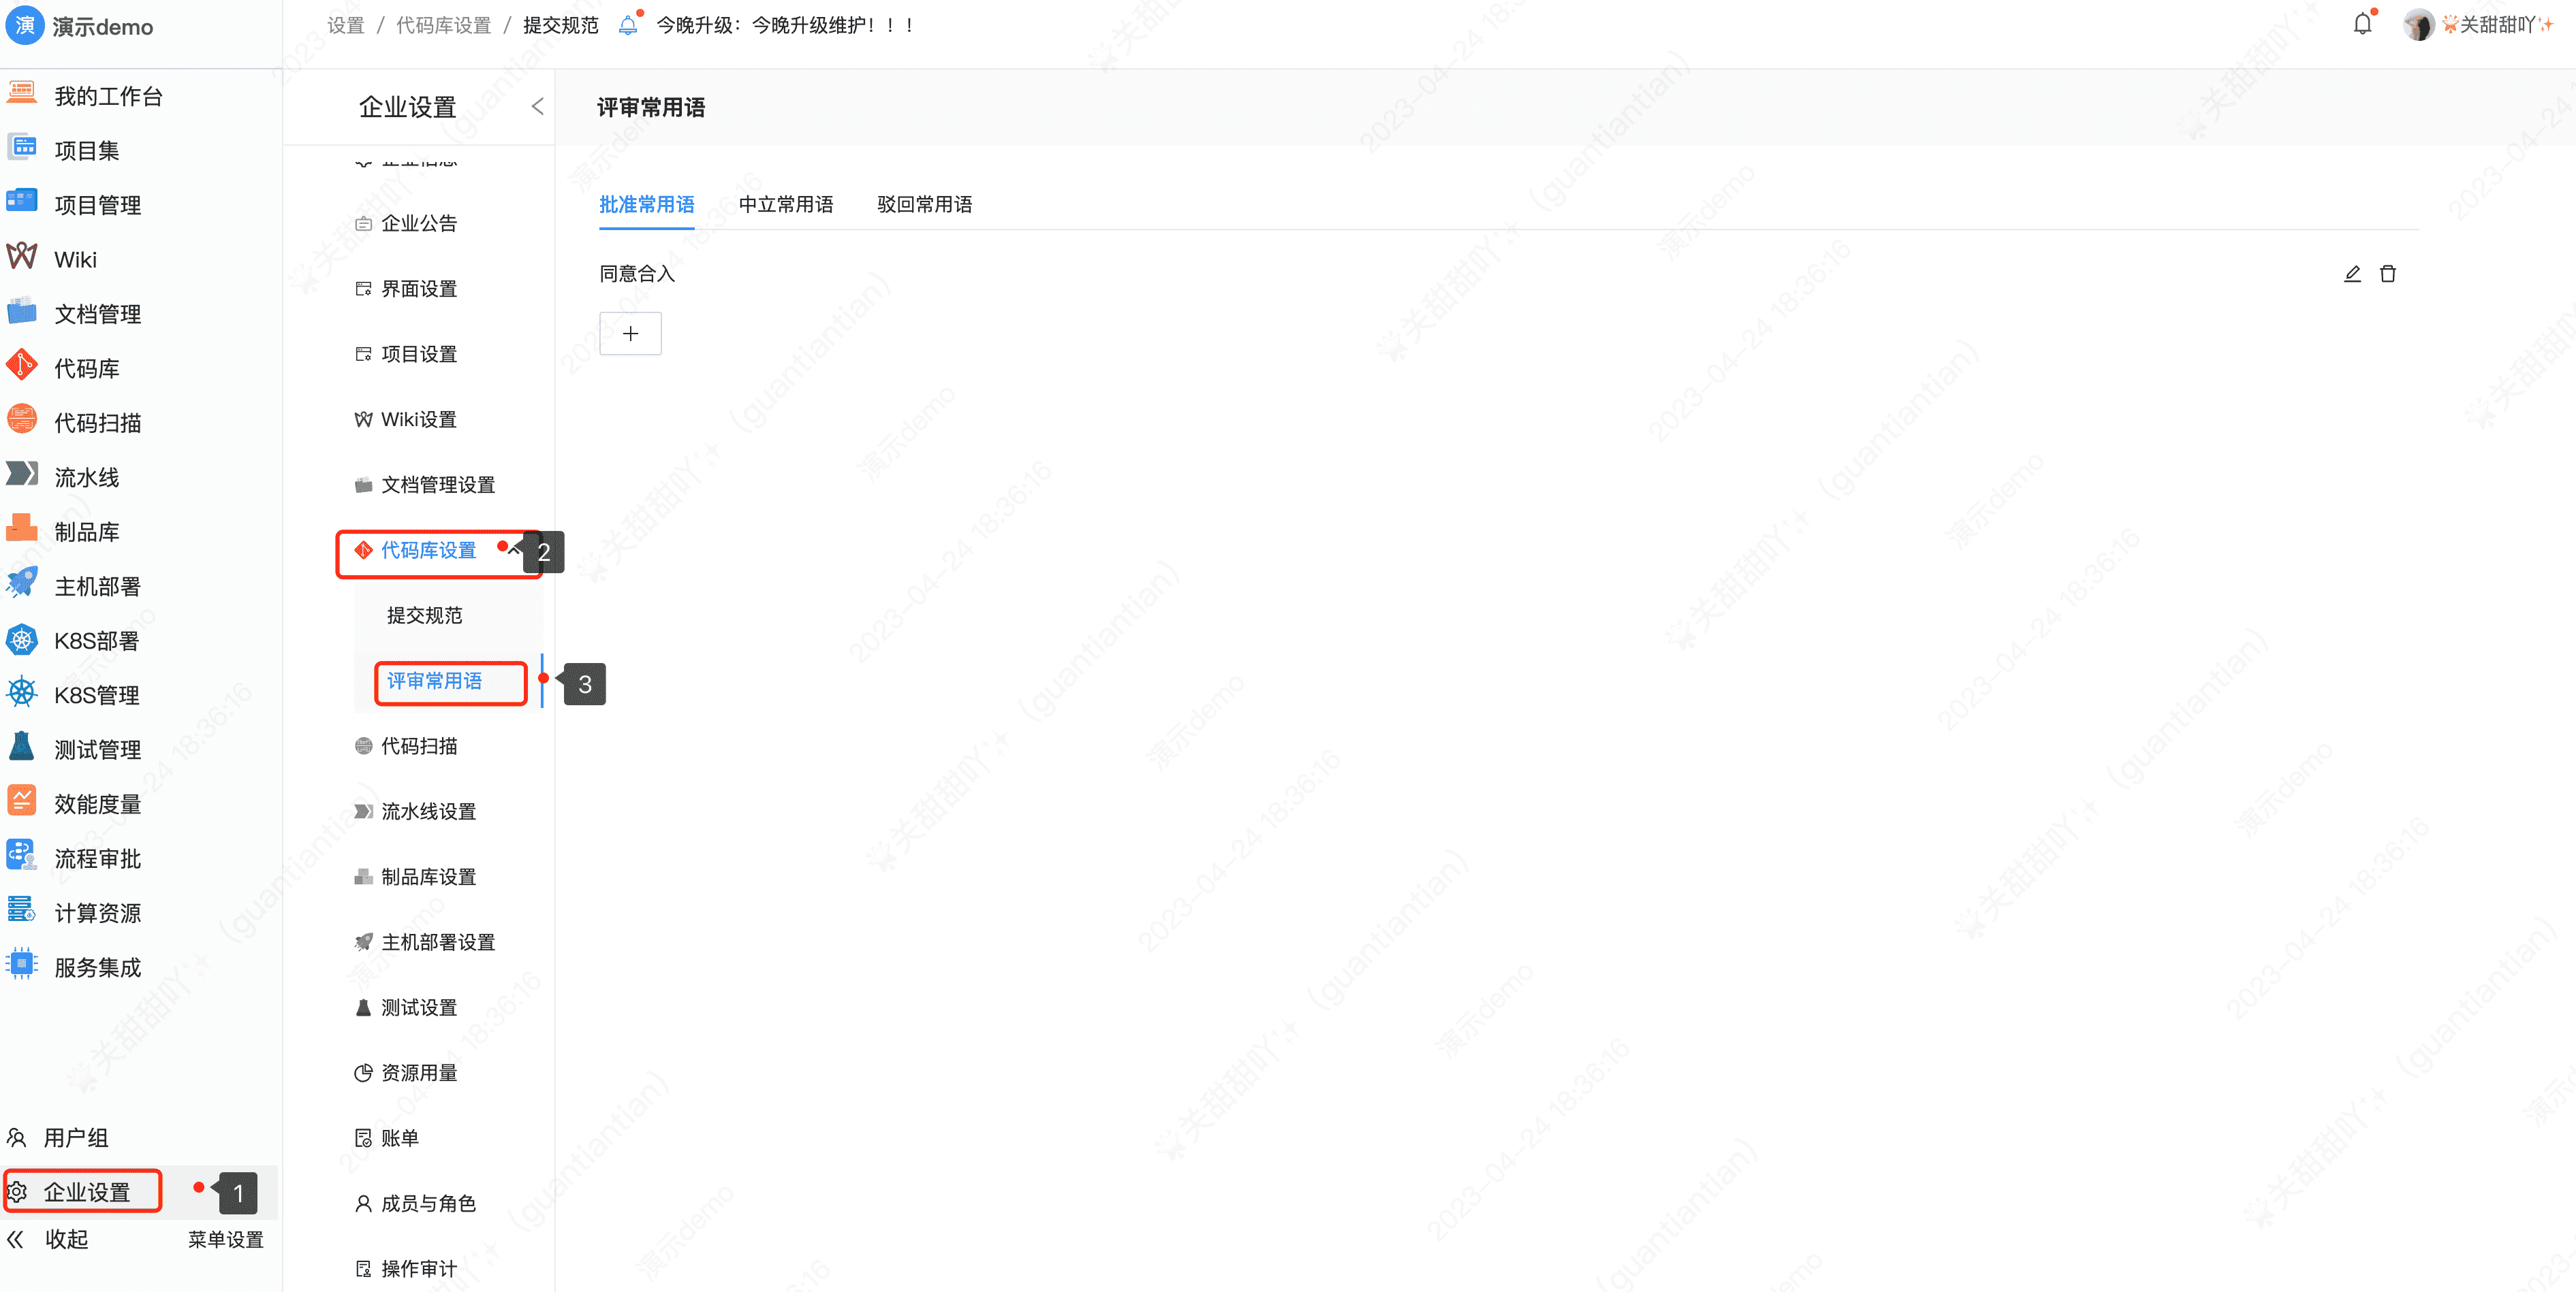Go to K8S部署 in the sidebar
Screen dimensions: 2576x1292
point(96,641)
